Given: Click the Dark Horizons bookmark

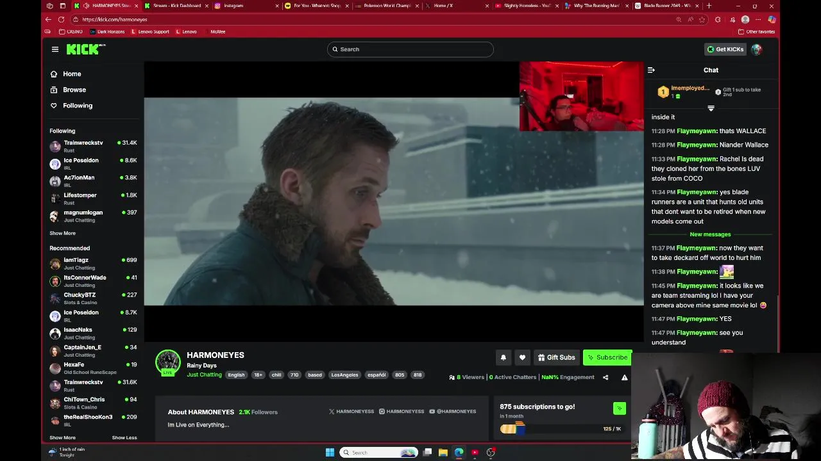Looking at the screenshot, I should (108, 31).
